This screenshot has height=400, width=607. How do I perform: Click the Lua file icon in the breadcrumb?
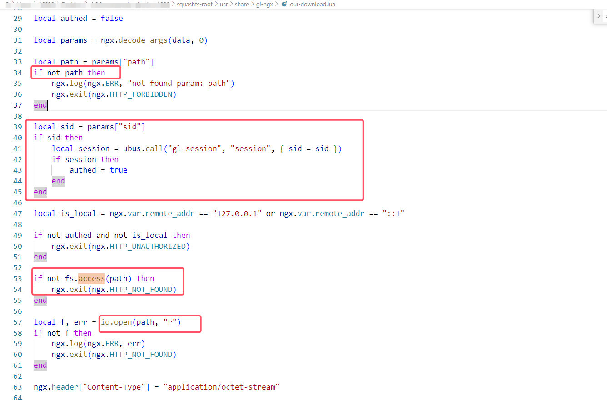pos(284,4)
